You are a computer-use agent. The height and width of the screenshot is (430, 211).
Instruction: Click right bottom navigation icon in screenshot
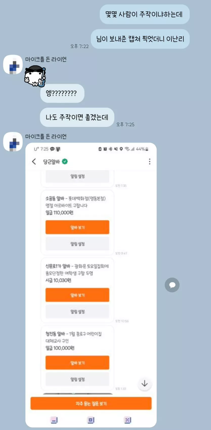coord(128,420)
